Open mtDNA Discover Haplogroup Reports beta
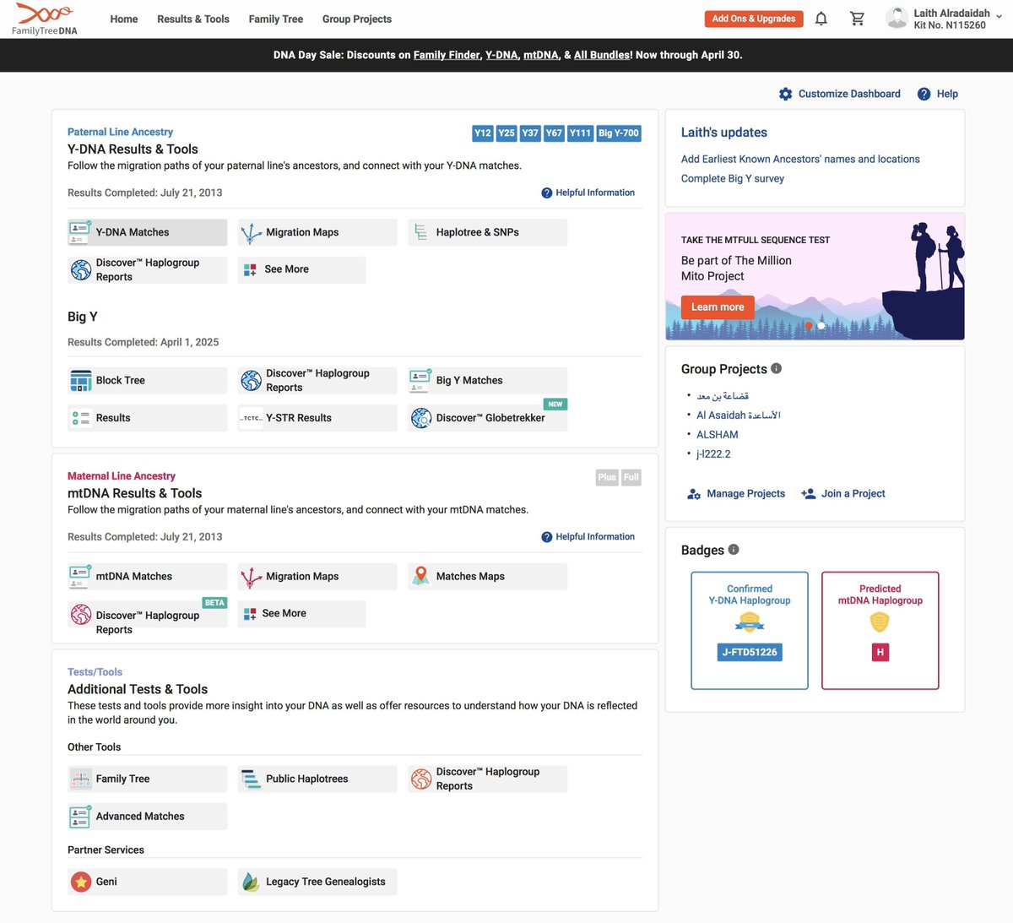 147,614
